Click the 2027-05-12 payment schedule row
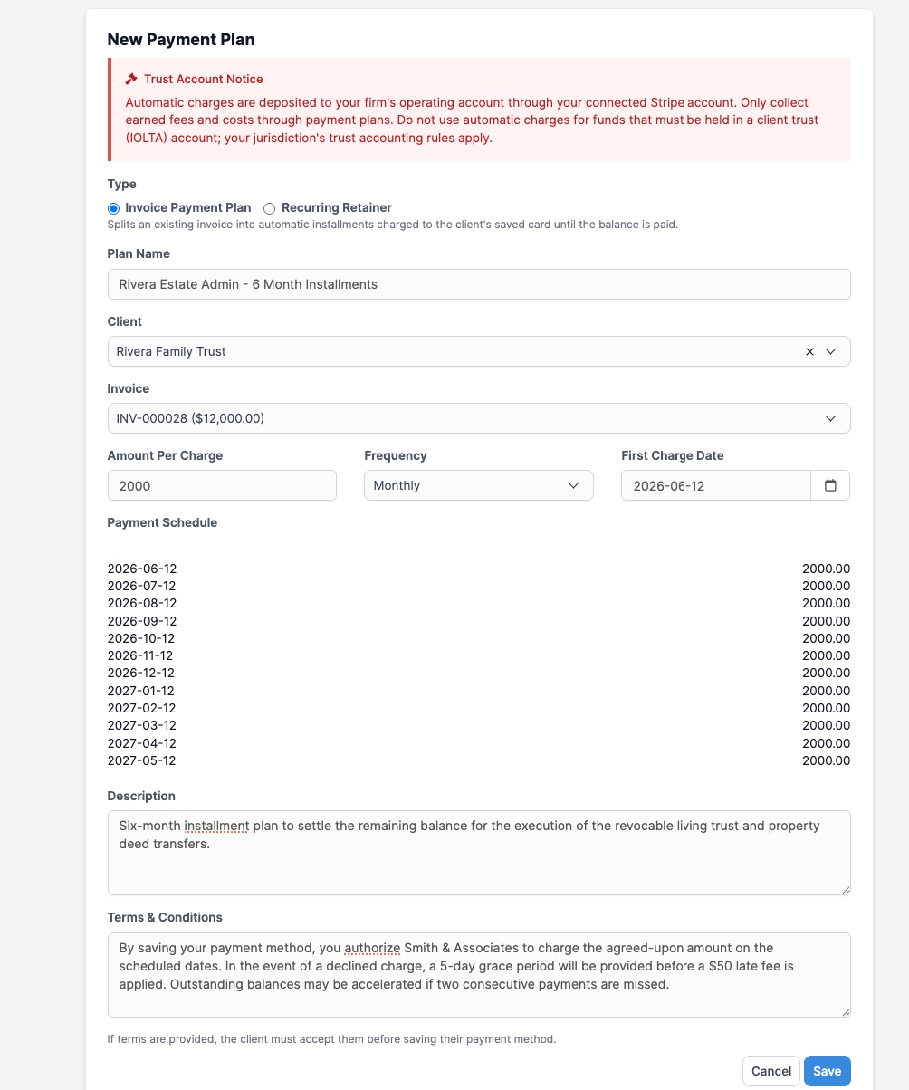 click(479, 760)
